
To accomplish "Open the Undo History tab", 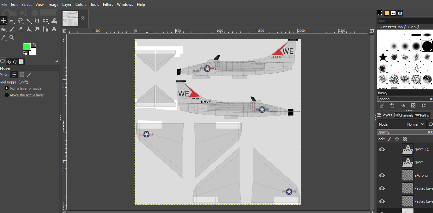I will [15, 61].
